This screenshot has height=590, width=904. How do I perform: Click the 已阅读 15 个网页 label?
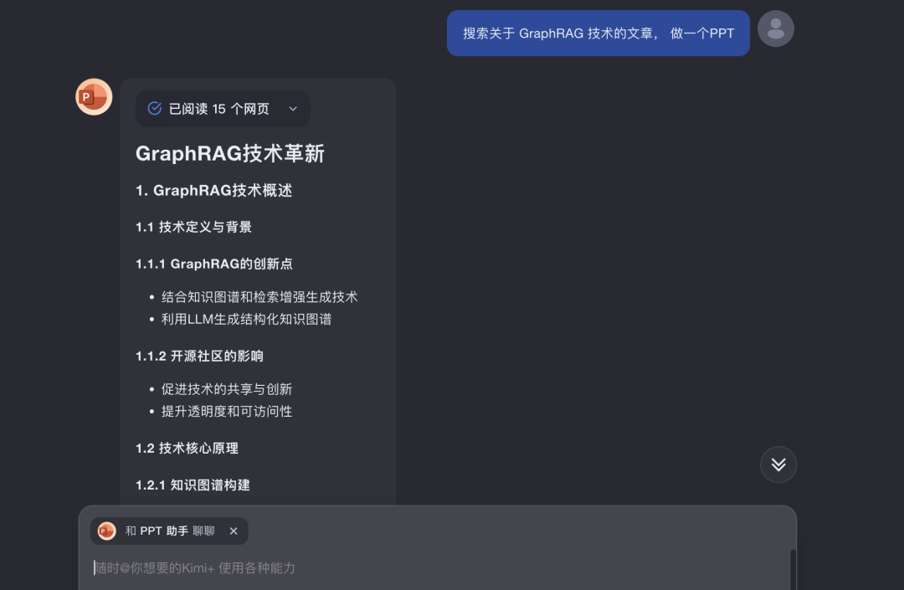point(219,109)
